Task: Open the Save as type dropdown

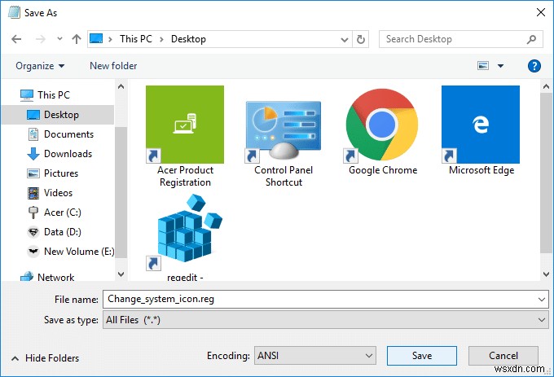Action: (325, 320)
